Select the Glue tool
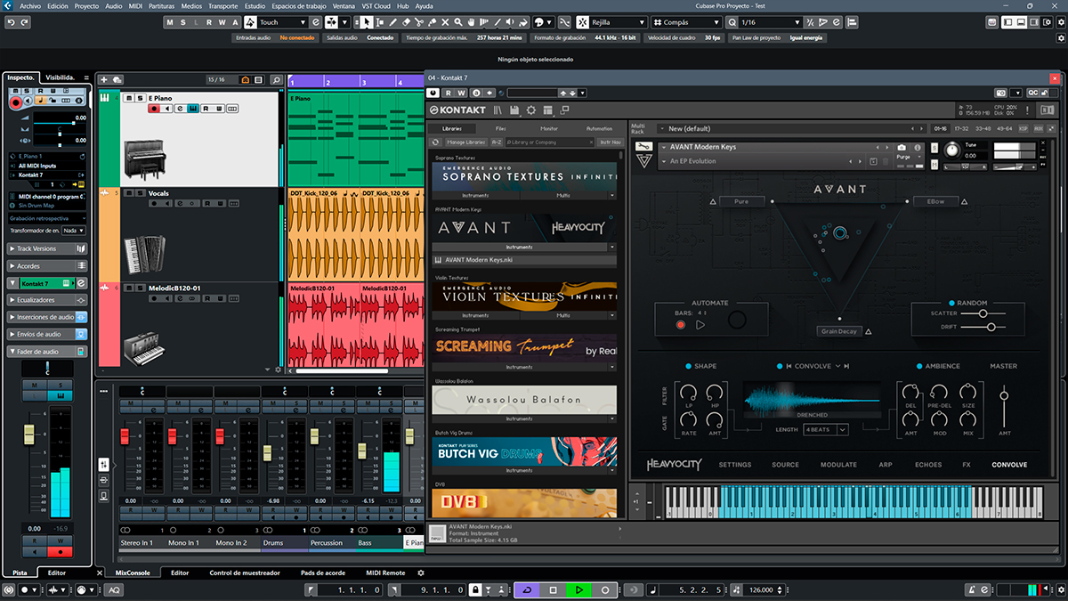 [x=432, y=21]
